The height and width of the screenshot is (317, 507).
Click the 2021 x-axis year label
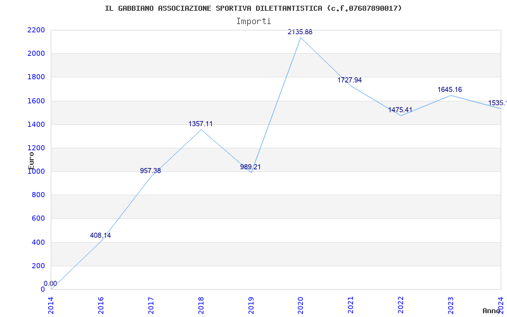click(x=351, y=305)
